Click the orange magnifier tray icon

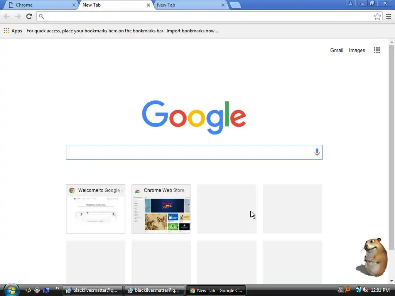pyautogui.click(x=348, y=290)
